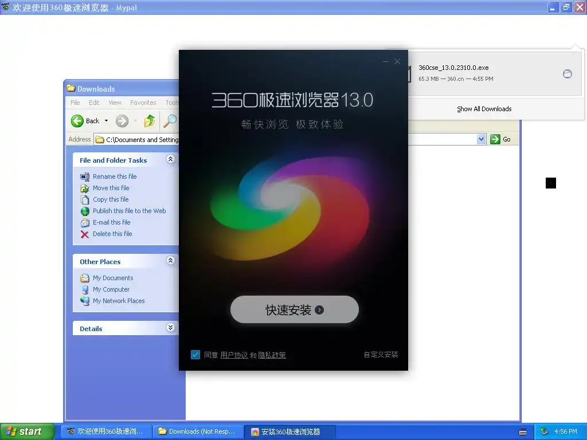
Task: Open My Network Places link
Action: pos(119,301)
